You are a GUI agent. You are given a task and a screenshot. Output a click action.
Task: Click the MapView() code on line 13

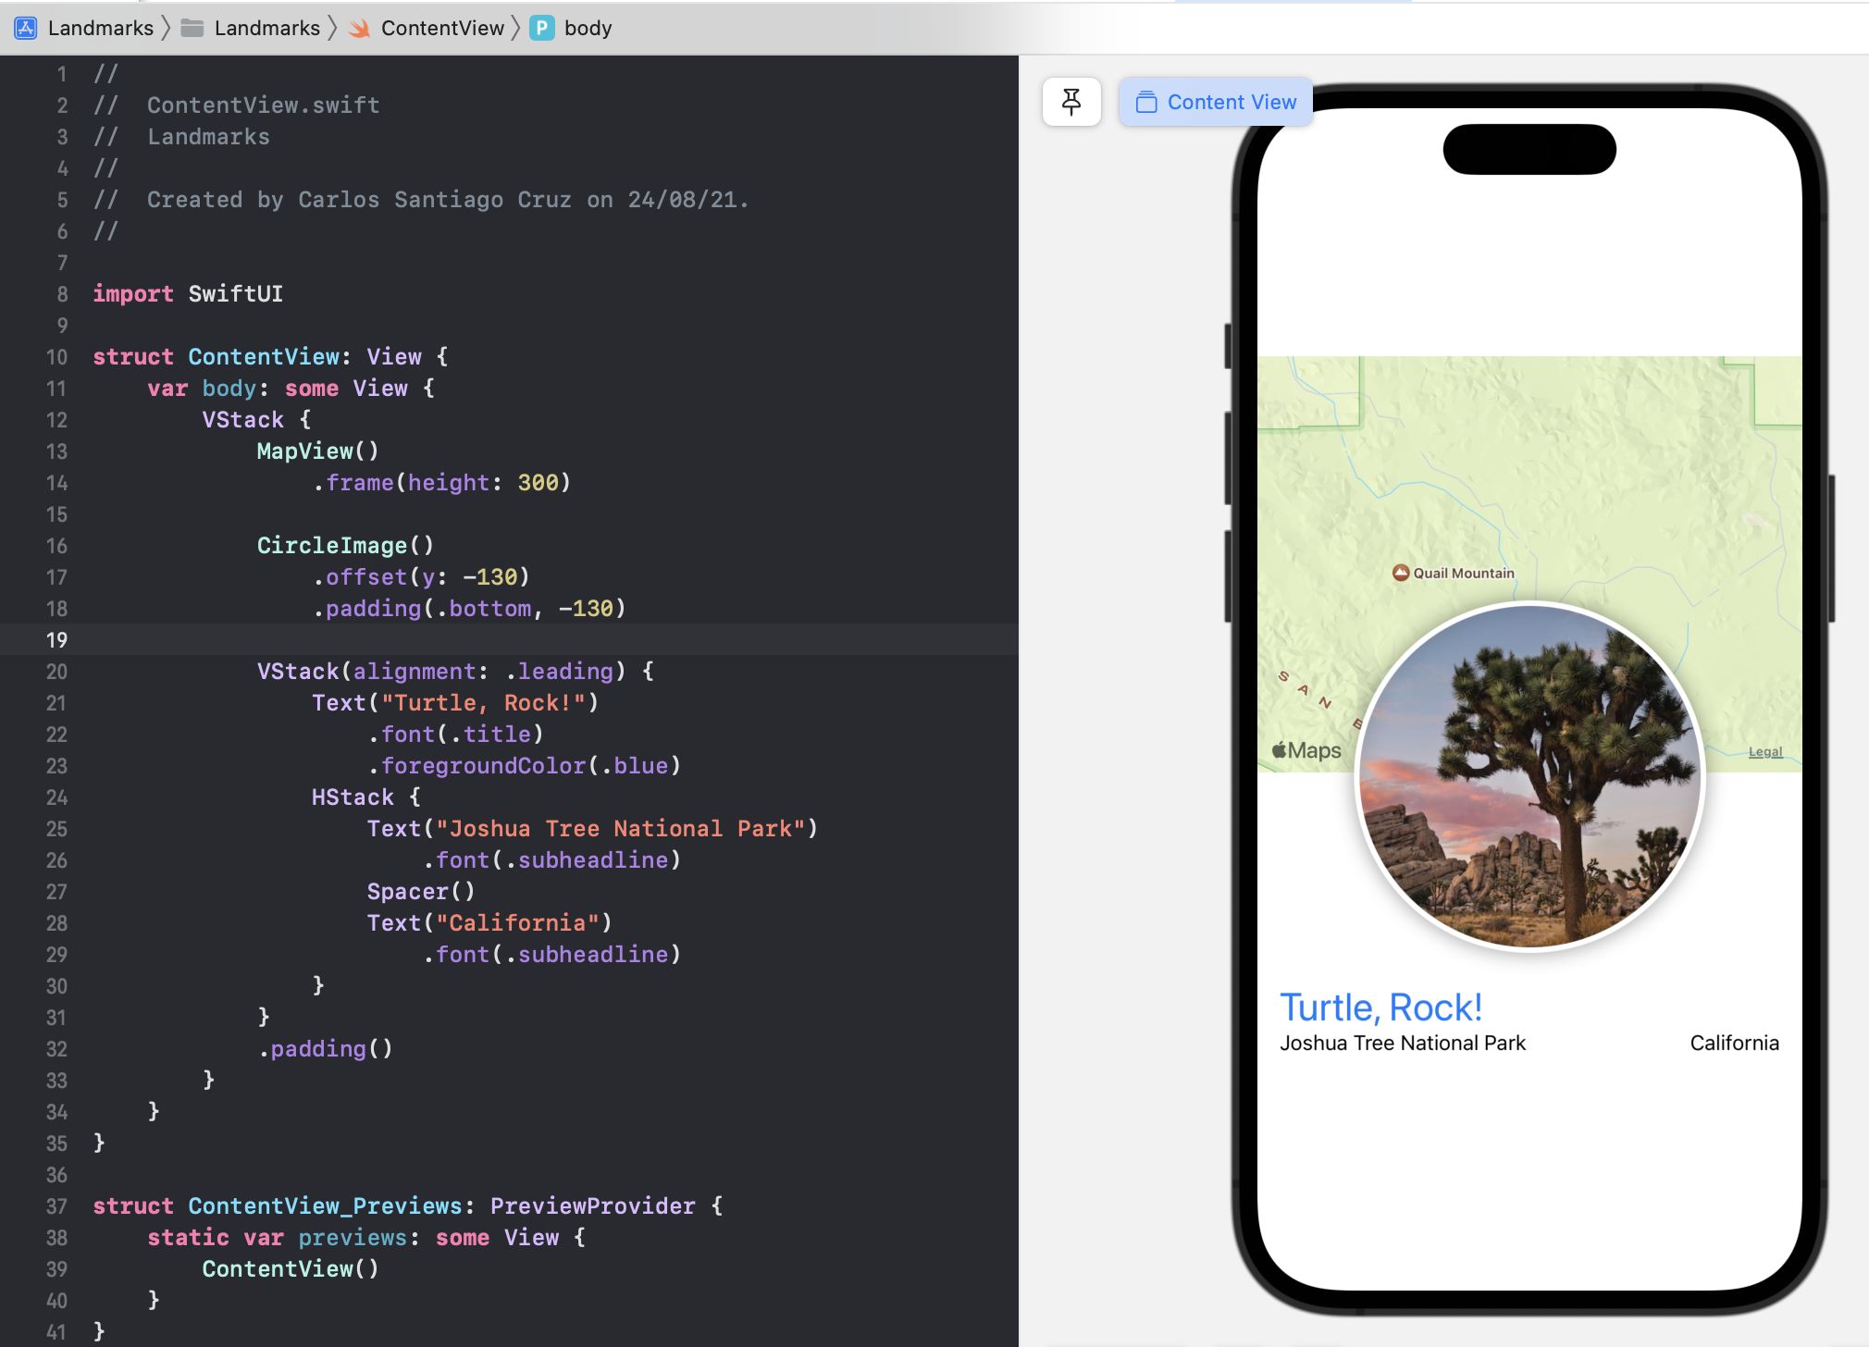pyautogui.click(x=317, y=451)
